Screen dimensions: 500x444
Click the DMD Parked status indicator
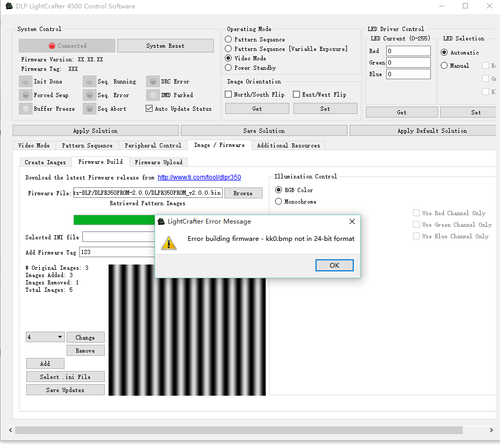(153, 95)
